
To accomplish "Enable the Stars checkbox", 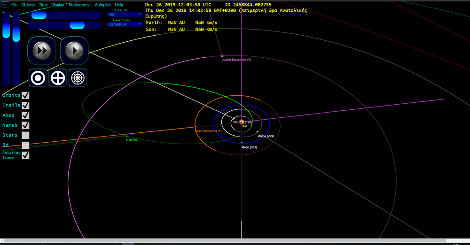I will coord(26,135).
